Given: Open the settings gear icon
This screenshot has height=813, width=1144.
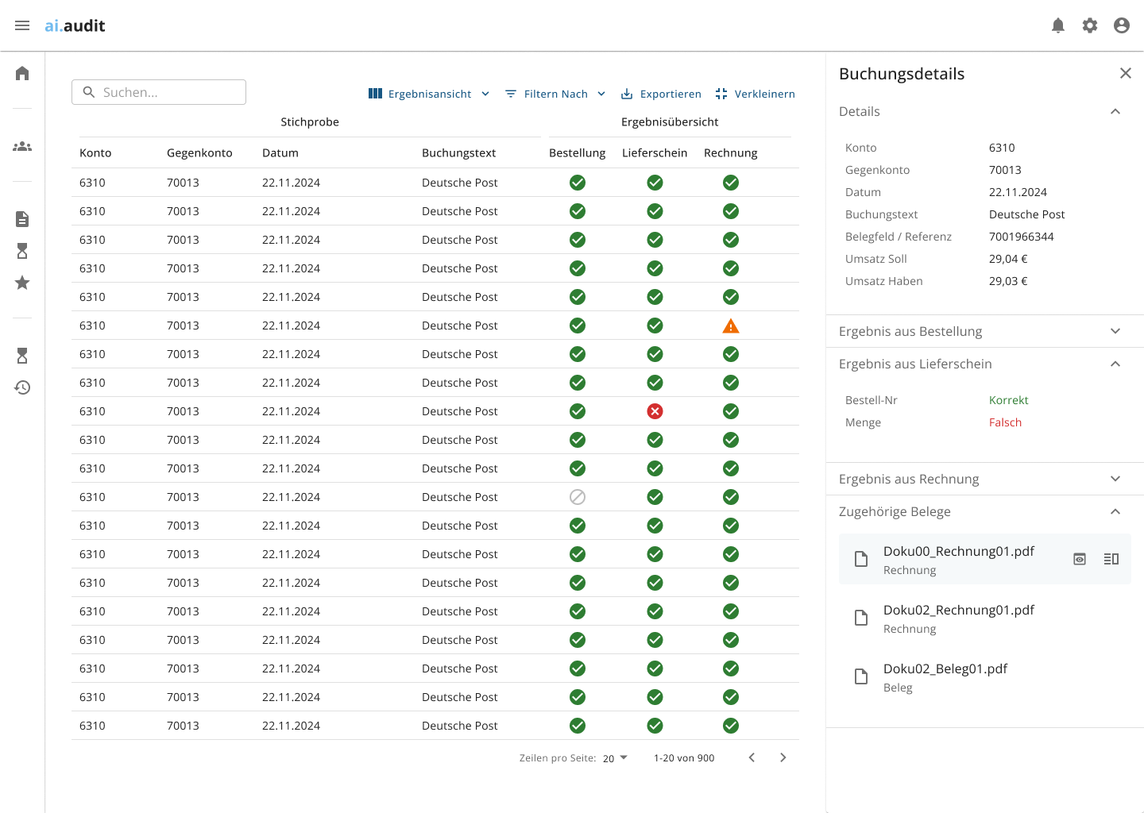Looking at the screenshot, I should coord(1090,25).
